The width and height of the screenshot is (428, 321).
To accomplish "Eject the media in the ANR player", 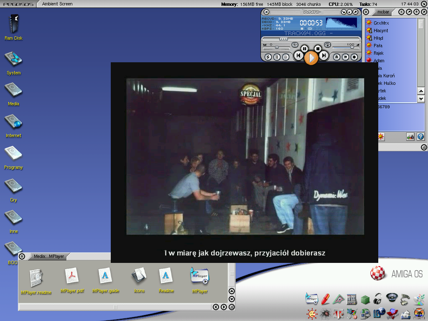I will click(336, 57).
